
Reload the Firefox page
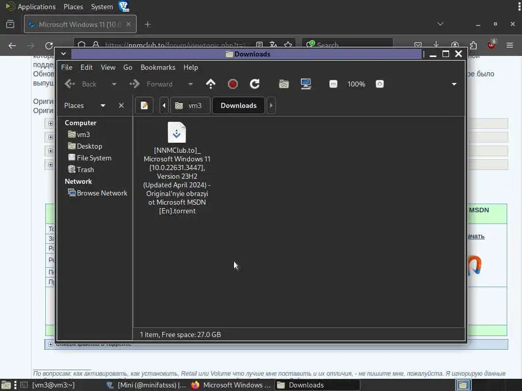49,45
